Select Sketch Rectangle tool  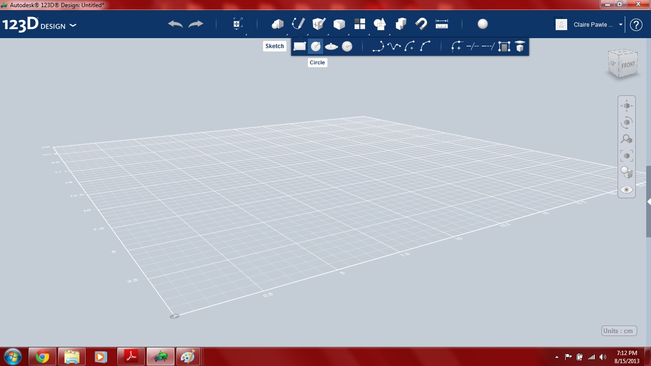pos(299,46)
